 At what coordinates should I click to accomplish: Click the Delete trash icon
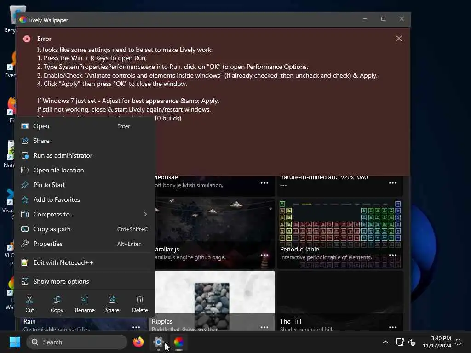pos(140,300)
